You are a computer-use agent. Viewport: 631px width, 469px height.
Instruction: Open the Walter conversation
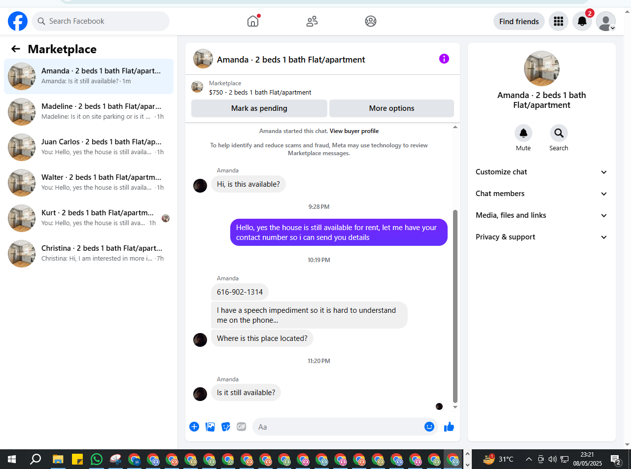coord(89,183)
